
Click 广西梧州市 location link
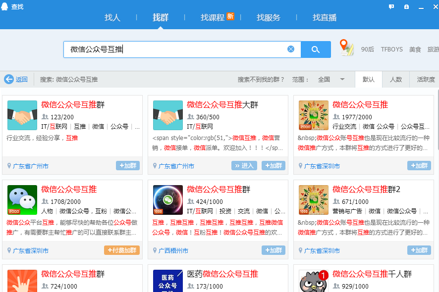pos(173,250)
